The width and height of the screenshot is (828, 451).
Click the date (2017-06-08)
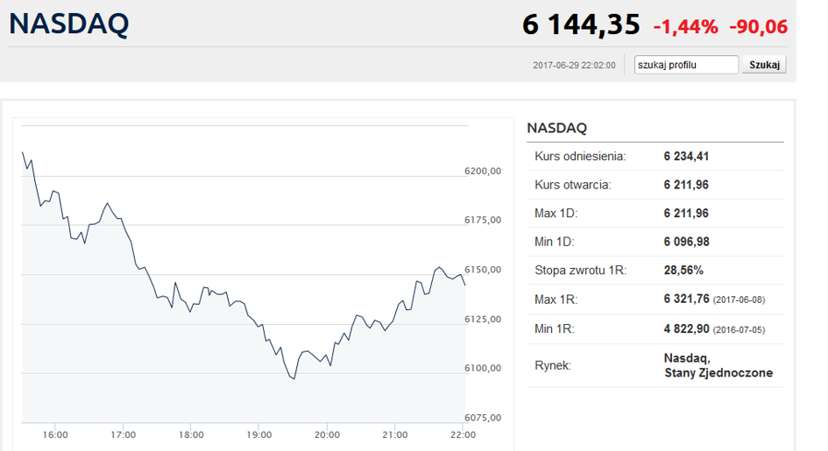739,300
